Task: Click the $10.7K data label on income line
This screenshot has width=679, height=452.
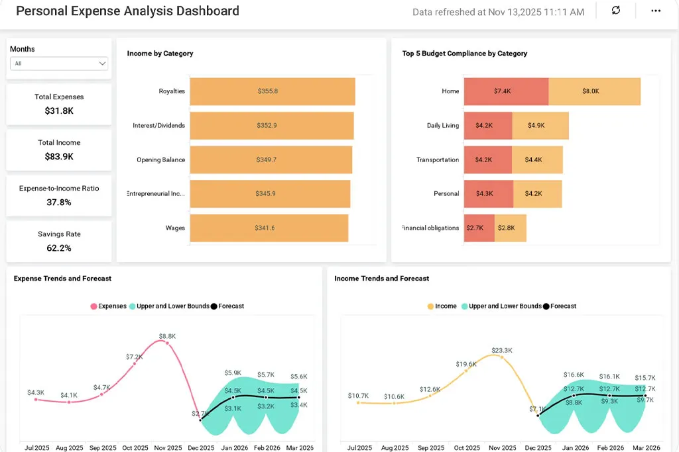Action: [x=358, y=396]
